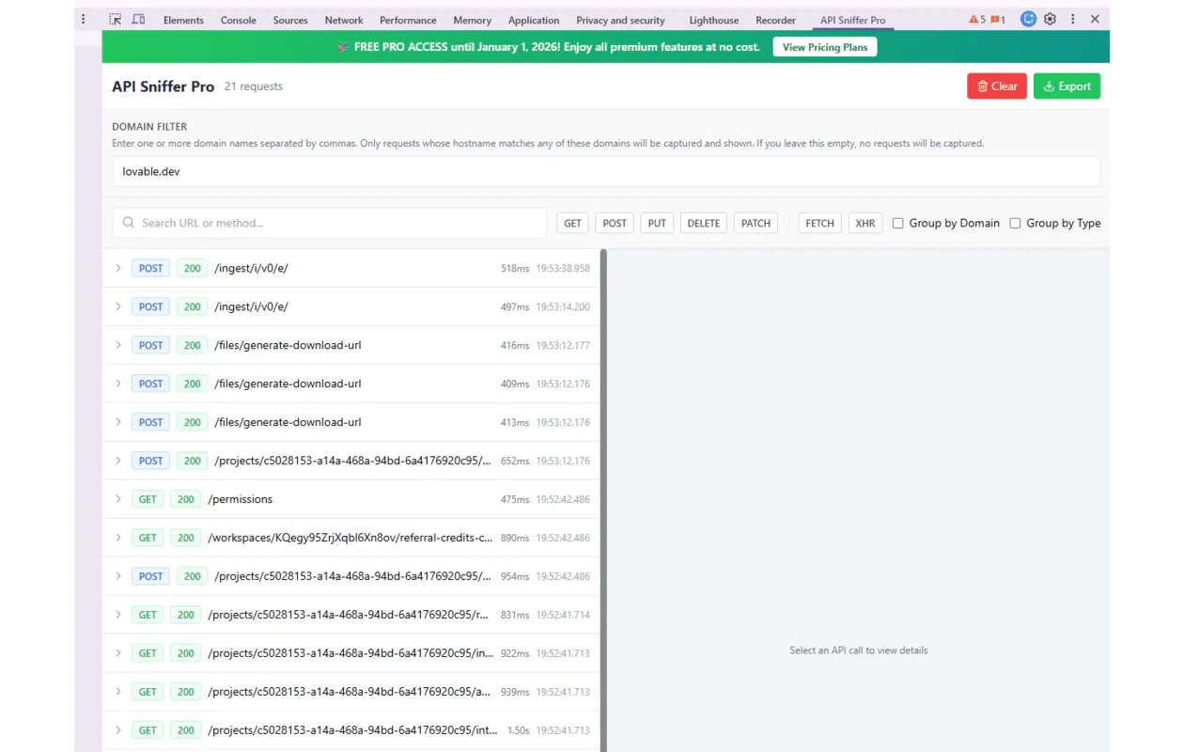Open the Memory tab

tap(472, 20)
